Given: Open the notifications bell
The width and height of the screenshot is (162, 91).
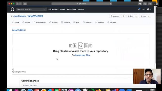Looking at the screenshot, I should coord(139,9).
